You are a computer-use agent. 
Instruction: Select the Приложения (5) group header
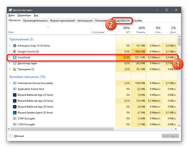click(x=21, y=39)
